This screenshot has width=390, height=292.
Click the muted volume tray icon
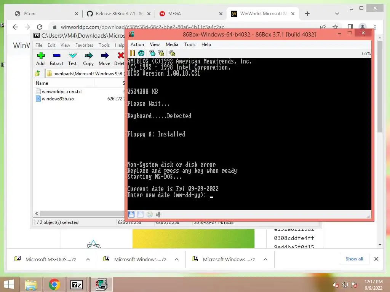pyautogui.click(x=336, y=285)
